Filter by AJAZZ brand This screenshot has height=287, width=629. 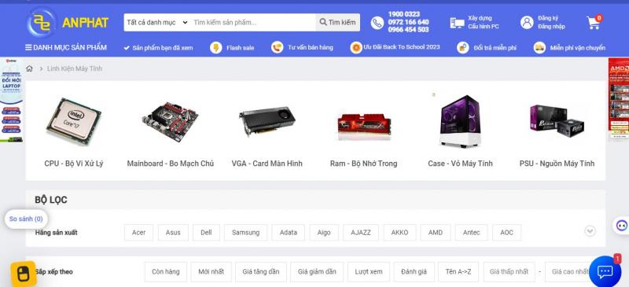(x=361, y=233)
